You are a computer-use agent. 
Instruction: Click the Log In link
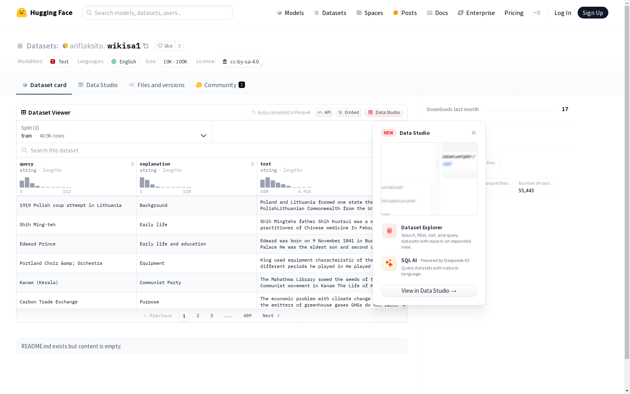pyautogui.click(x=563, y=13)
